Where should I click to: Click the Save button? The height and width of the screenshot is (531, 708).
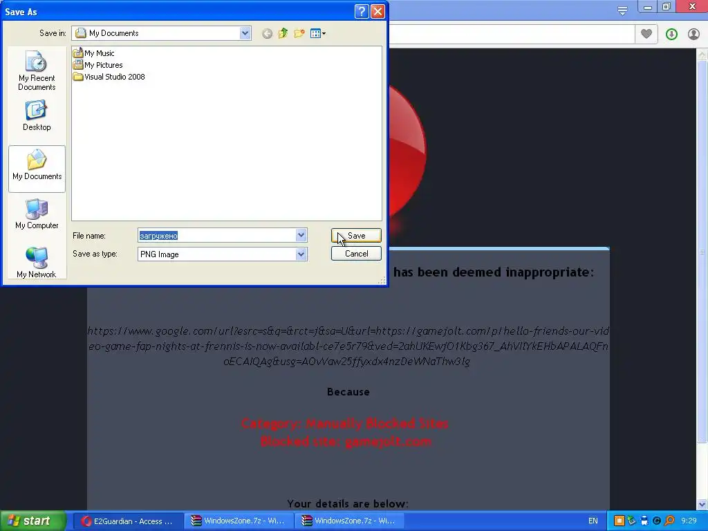pyautogui.click(x=356, y=236)
